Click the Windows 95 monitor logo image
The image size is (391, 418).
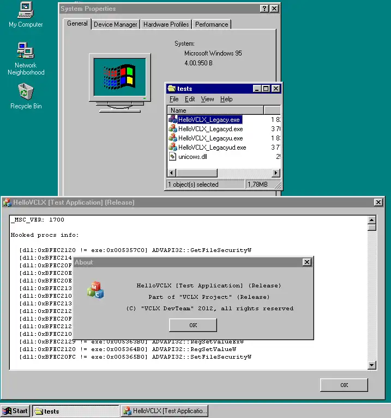[x=120, y=83]
